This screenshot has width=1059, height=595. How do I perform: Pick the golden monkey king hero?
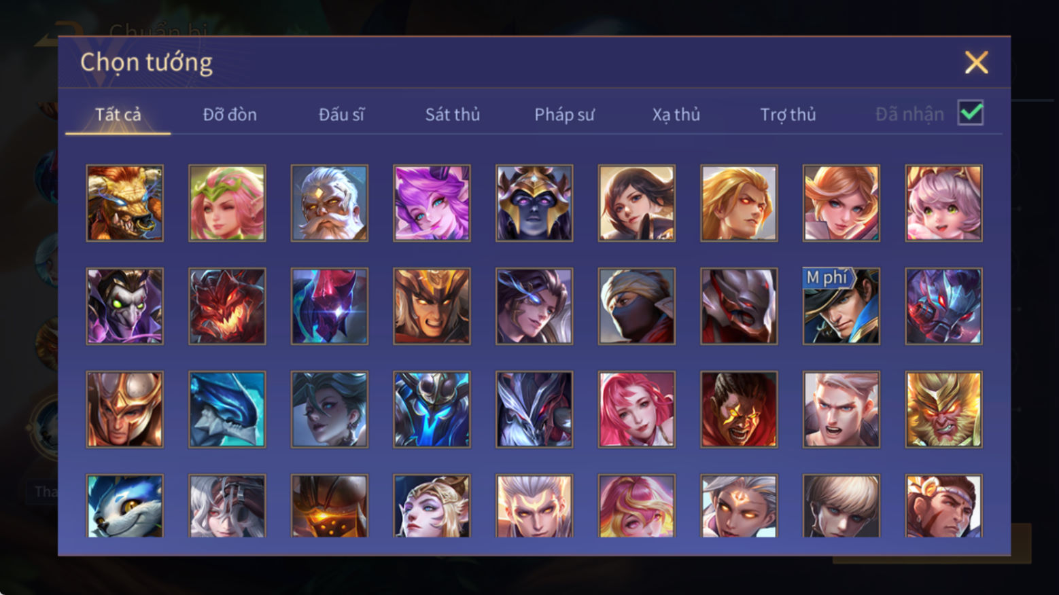pyautogui.click(x=943, y=410)
